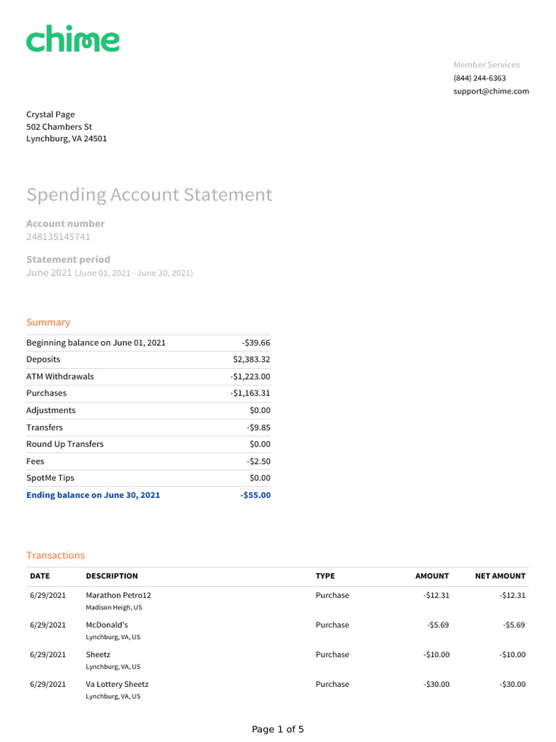556x742 pixels.
Task: Select the McDonald's transaction description
Action: (x=107, y=625)
